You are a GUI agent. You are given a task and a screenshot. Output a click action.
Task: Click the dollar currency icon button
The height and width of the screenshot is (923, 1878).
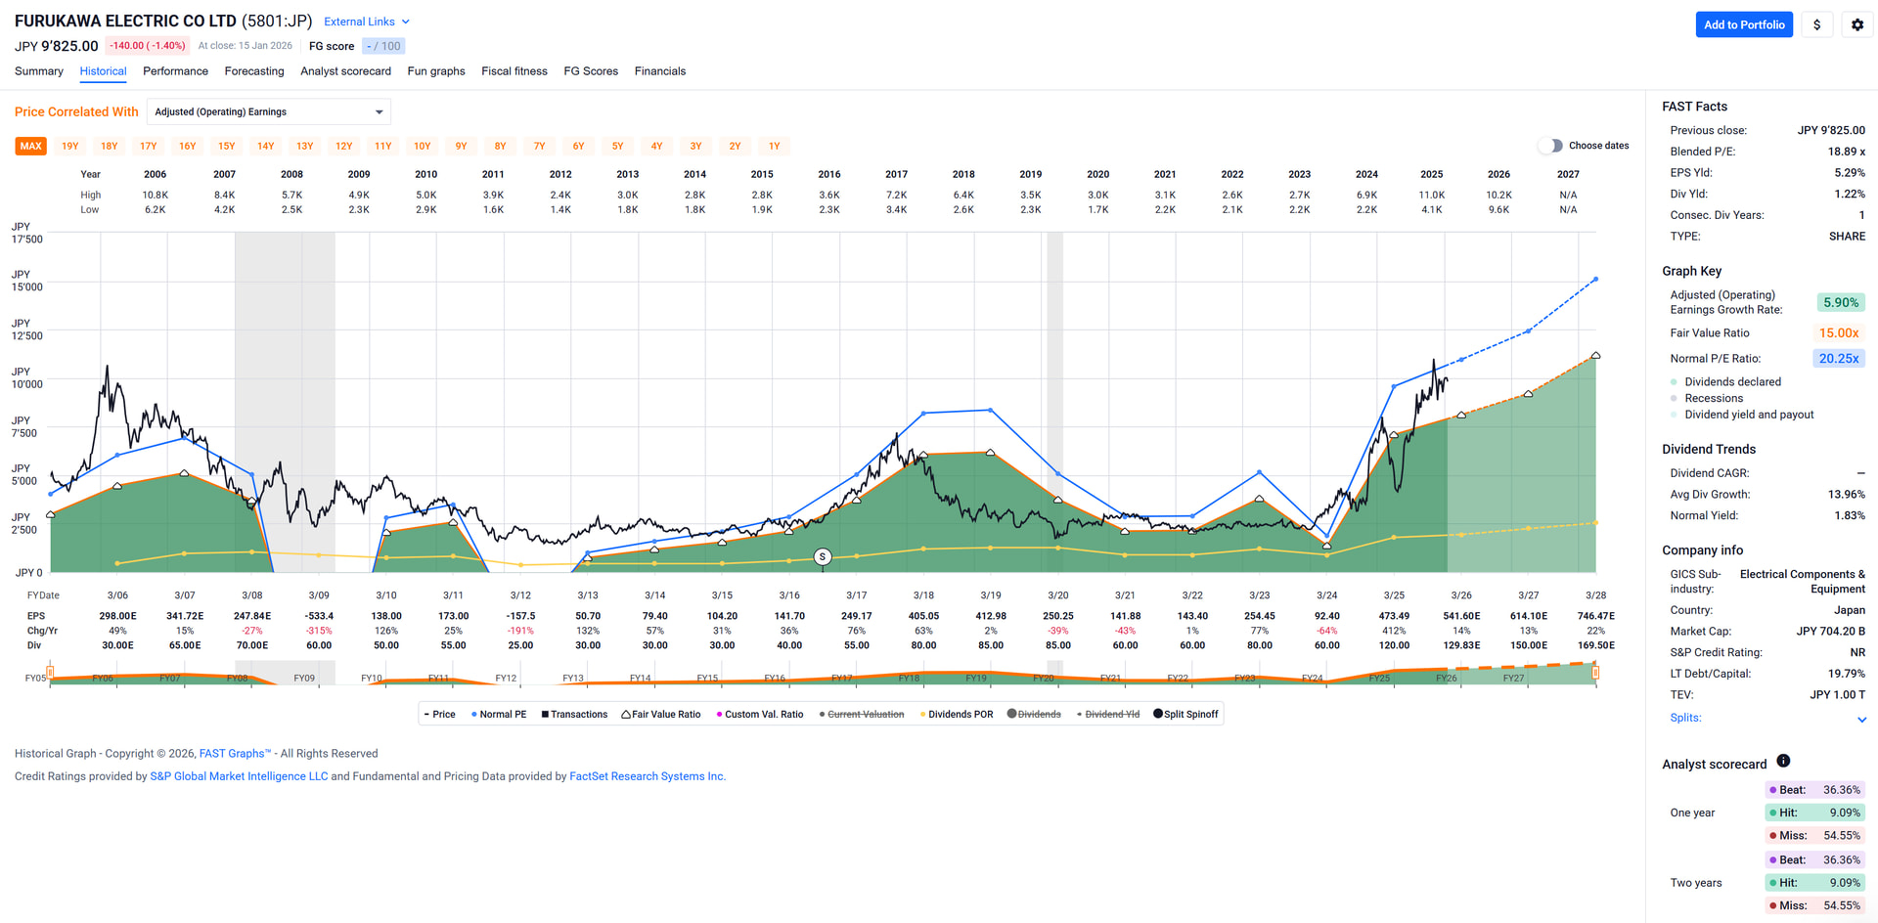pyautogui.click(x=1816, y=25)
